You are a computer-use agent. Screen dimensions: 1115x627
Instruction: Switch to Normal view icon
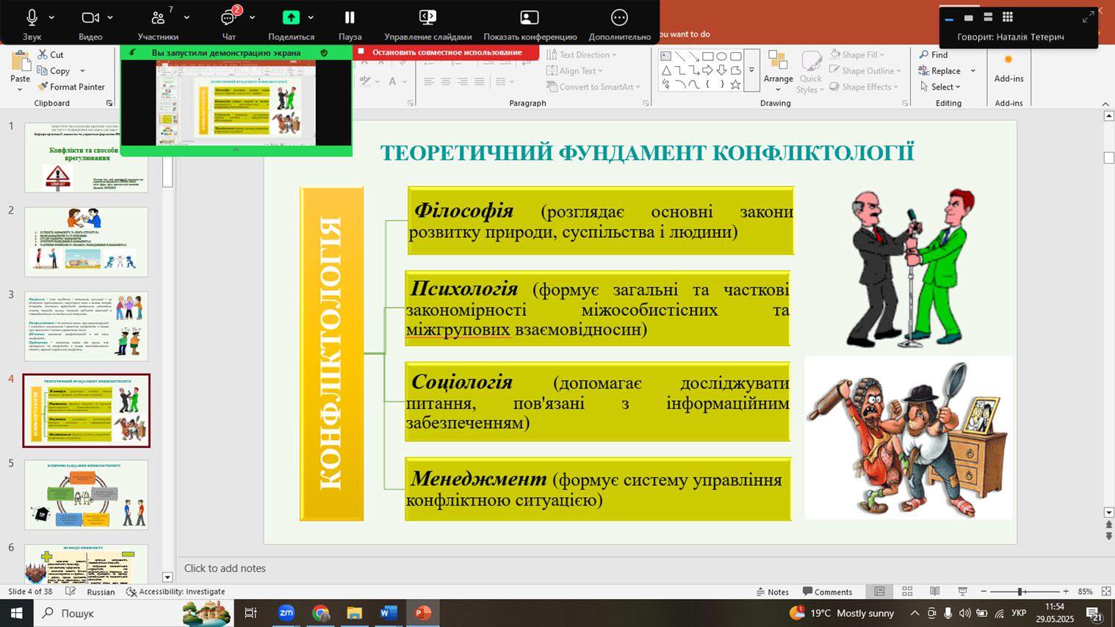click(x=879, y=591)
